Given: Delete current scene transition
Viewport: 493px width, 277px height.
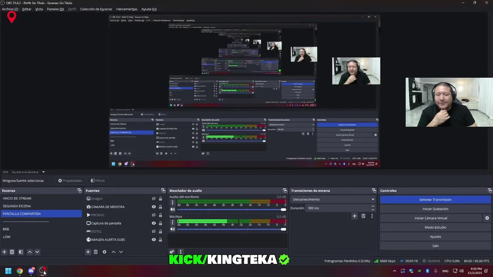Looking at the screenshot, I should click(363, 216).
